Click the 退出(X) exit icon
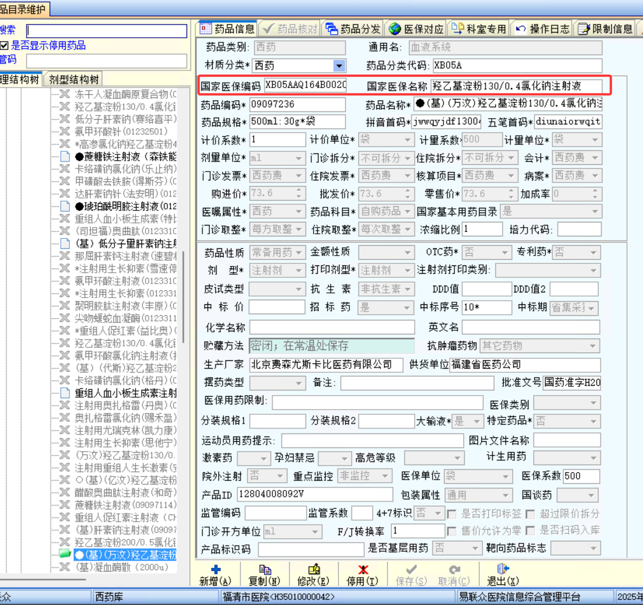Image resolution: width=643 pixels, height=605 pixels. (502, 569)
